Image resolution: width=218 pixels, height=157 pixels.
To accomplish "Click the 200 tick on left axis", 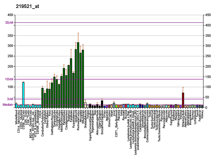I will (9, 67).
